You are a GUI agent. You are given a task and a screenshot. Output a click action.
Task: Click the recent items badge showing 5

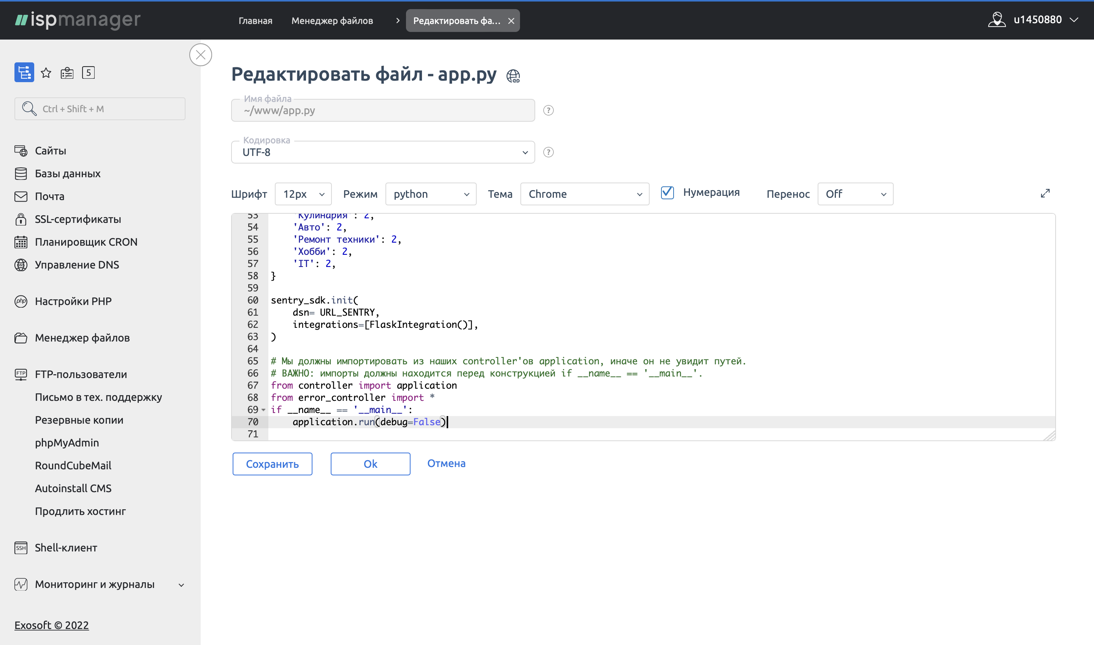tap(88, 73)
